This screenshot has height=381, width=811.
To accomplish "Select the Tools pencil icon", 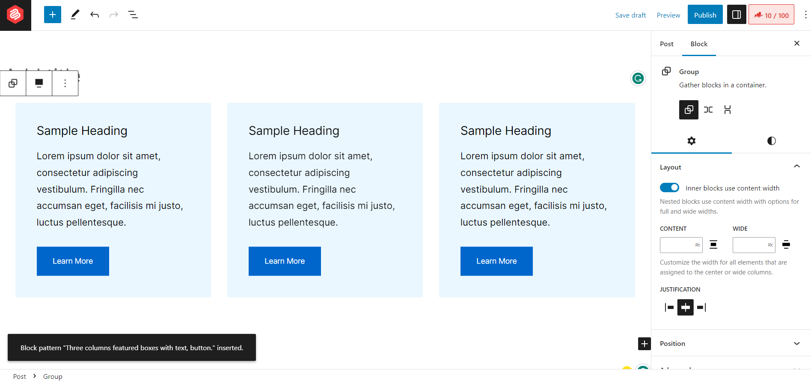I will click(75, 15).
